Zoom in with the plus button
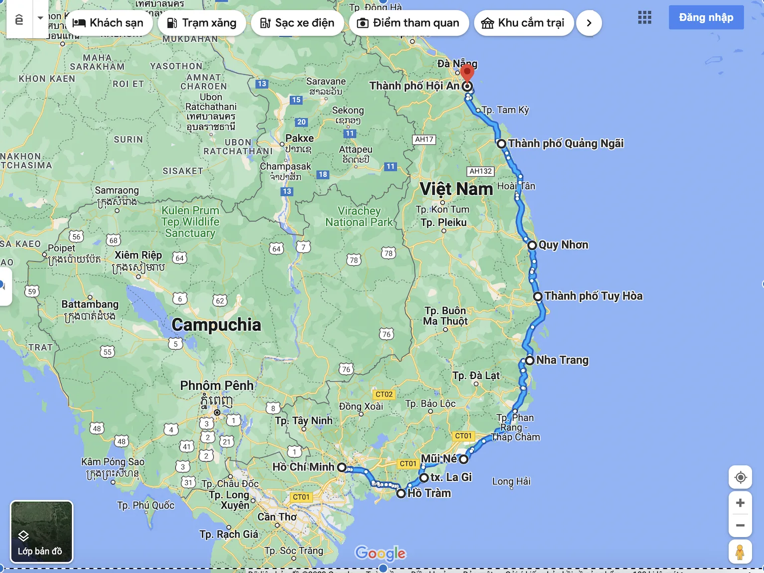The height and width of the screenshot is (573, 764). coord(741,503)
